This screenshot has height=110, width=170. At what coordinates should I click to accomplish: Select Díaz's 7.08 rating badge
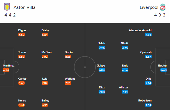pos(102,92)
